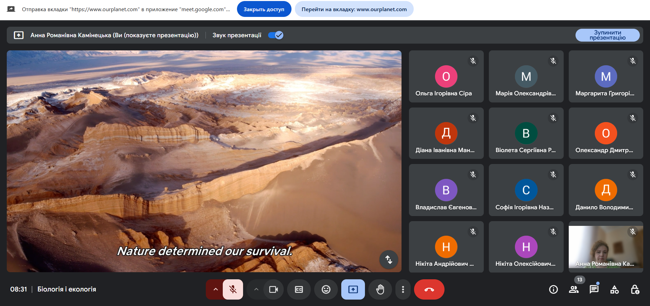Unmute the microphone
Viewport: 650px width, 306px height.
pos(233,289)
